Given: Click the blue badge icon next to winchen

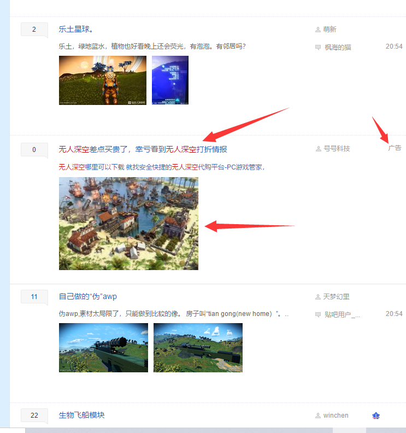Looking at the screenshot, I should [x=376, y=416].
